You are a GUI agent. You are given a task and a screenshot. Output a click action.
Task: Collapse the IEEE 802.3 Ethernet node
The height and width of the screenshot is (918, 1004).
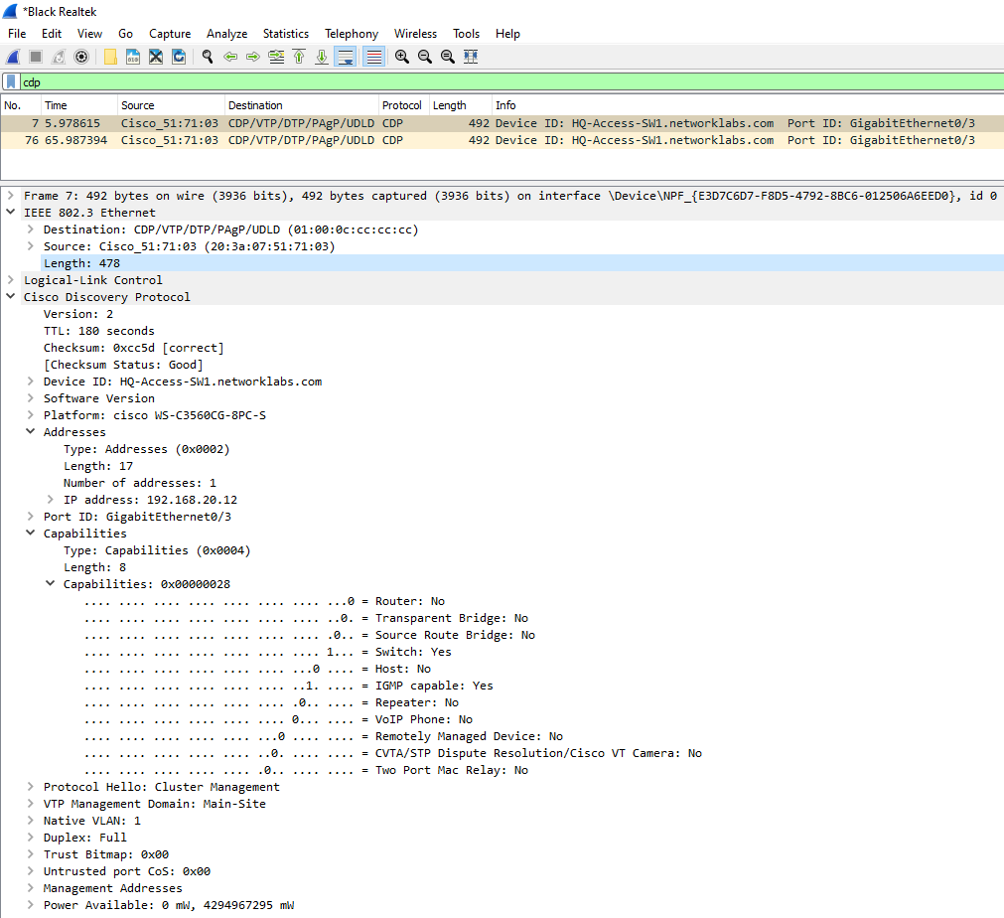tap(10, 212)
